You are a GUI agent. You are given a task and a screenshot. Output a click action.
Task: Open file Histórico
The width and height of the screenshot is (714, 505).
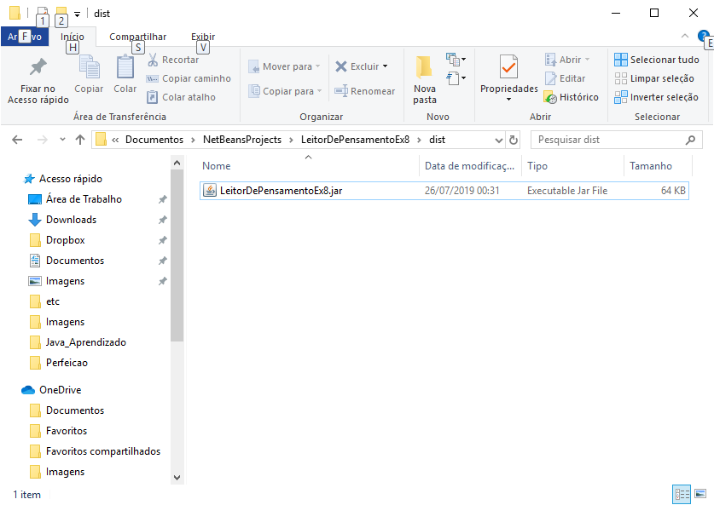tap(571, 97)
